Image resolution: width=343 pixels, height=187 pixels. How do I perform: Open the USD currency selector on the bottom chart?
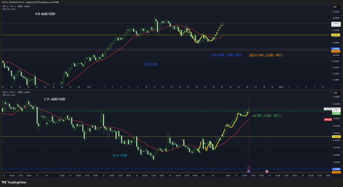[335, 92]
